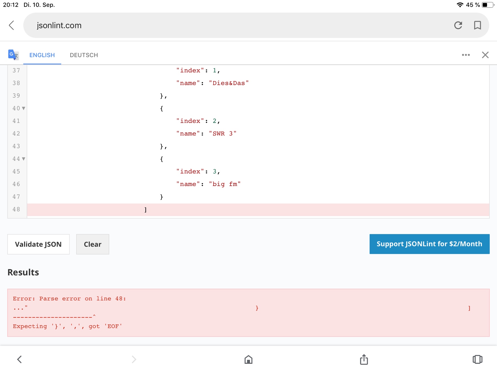Screen dimensions: 497x373
Task: Reload the jsonlint.com page
Action: [x=458, y=25]
